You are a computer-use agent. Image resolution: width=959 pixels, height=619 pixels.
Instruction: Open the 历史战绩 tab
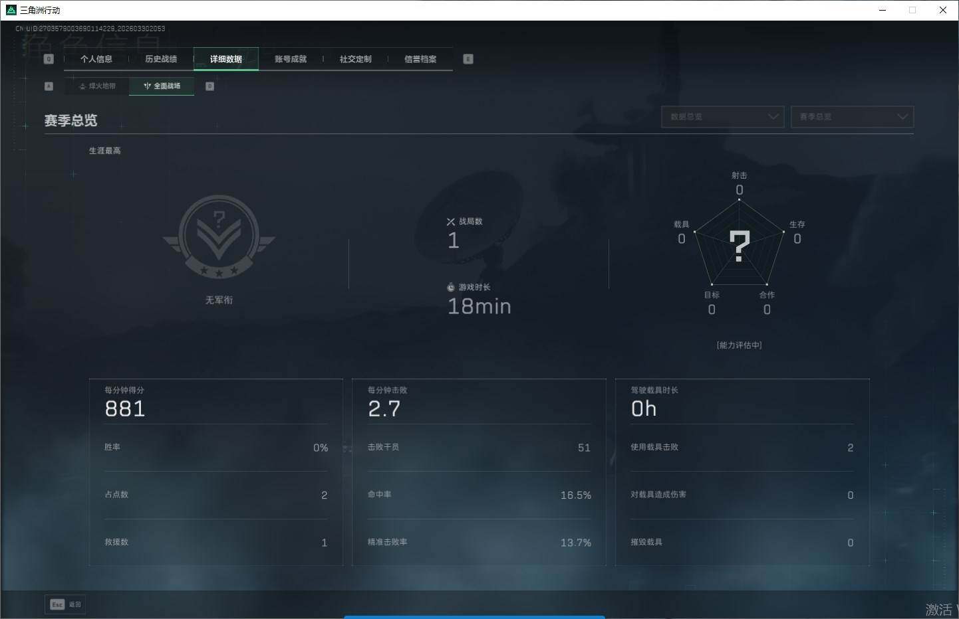(161, 59)
